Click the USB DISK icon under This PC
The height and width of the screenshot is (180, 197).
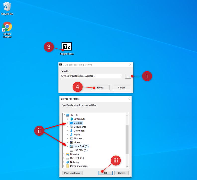click(71, 150)
